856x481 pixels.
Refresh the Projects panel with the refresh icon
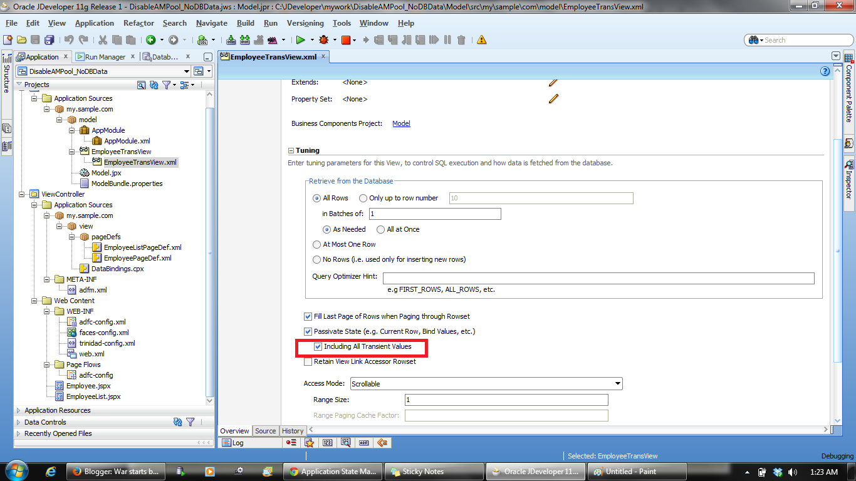coord(155,85)
